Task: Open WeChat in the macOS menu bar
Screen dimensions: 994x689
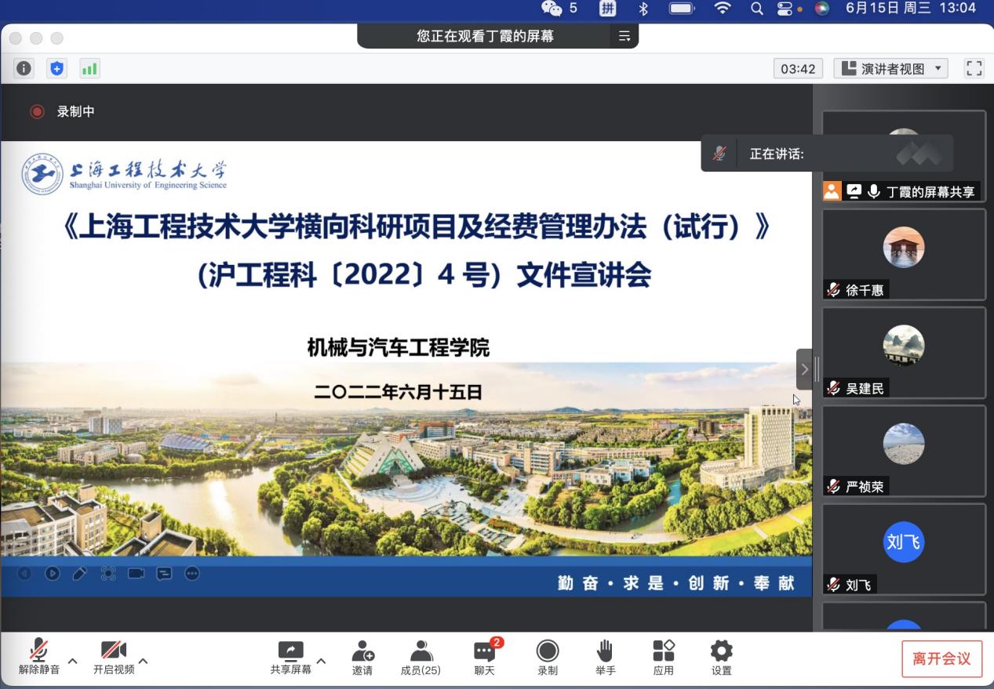Action: tap(552, 9)
